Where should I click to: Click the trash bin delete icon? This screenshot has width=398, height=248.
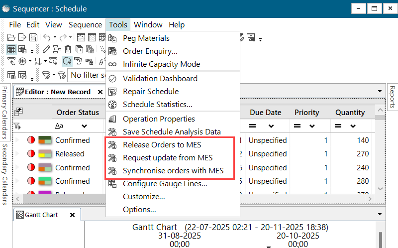click(68, 49)
